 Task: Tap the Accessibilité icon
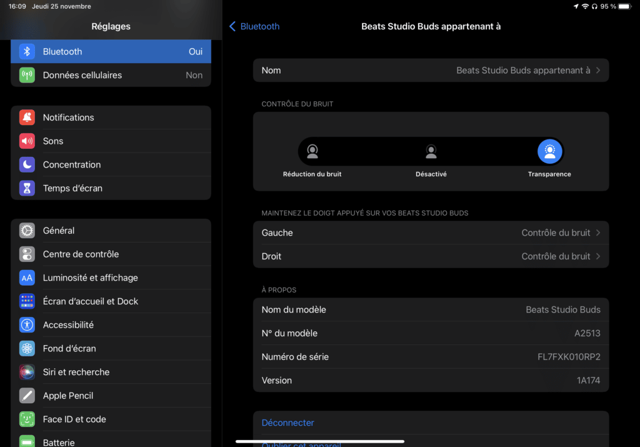(27, 325)
